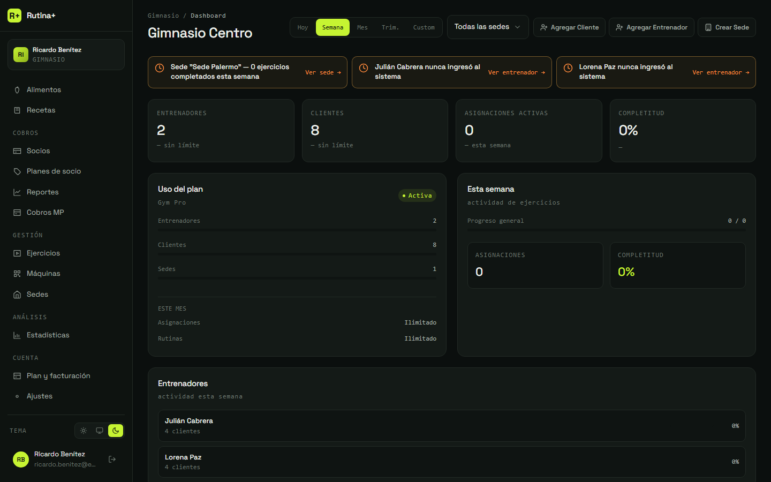The height and width of the screenshot is (482, 771).
Task: Open Ajustes settings
Action: pyautogui.click(x=66, y=396)
